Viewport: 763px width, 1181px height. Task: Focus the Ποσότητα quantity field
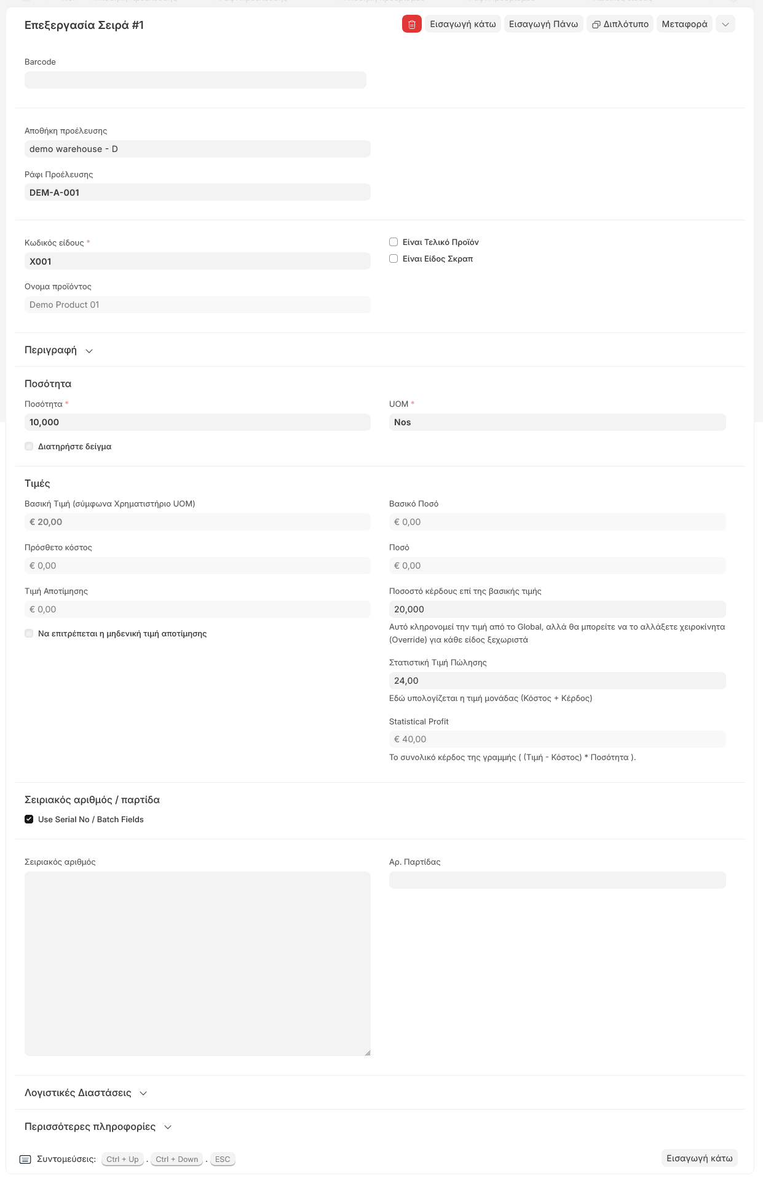197,422
